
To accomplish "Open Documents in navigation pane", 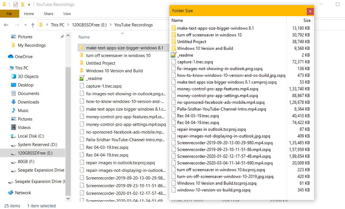I will pyautogui.click(x=28, y=94).
